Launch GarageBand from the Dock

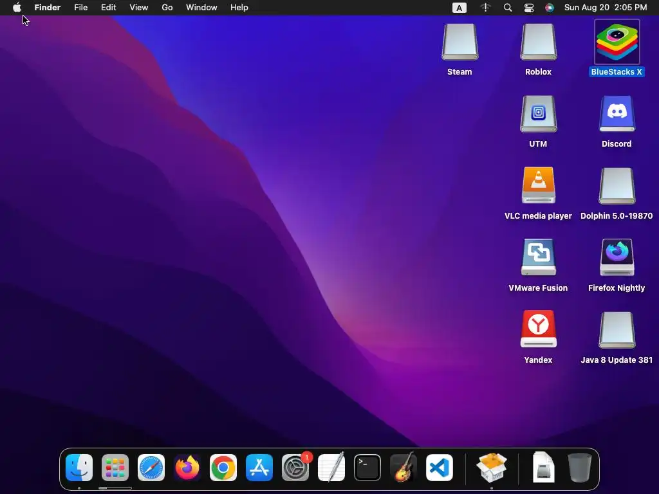click(404, 467)
